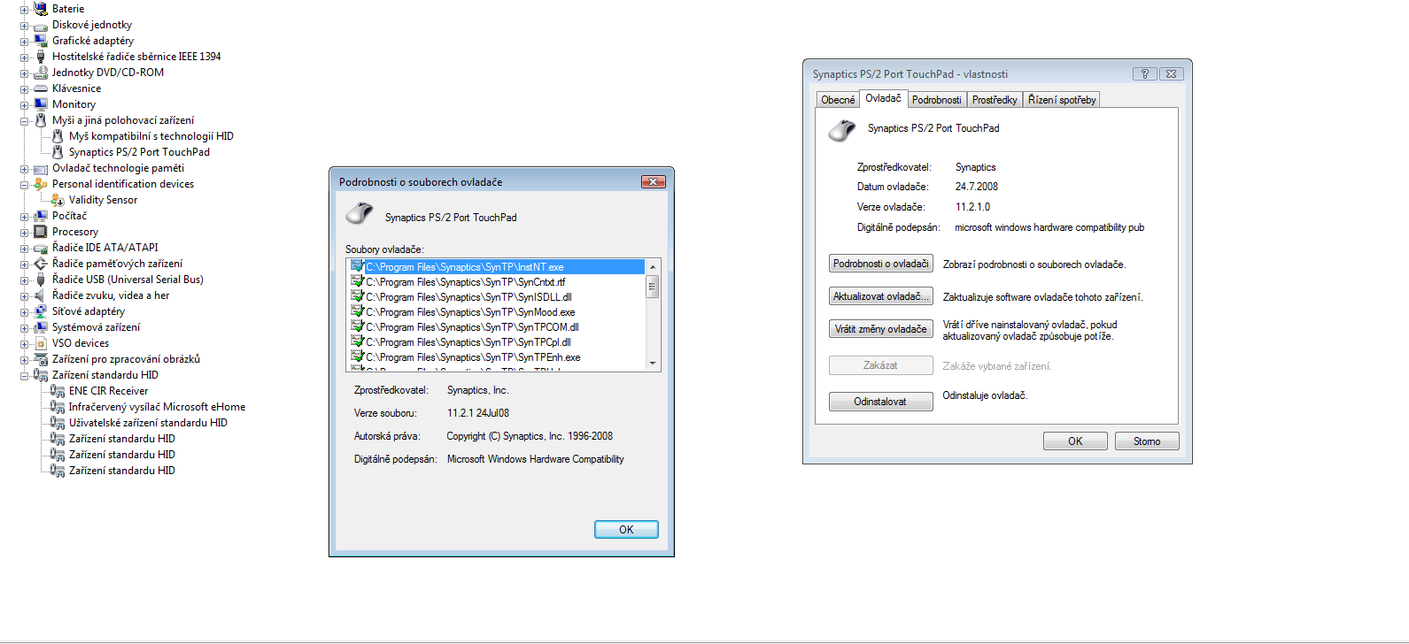Collapse the Personal identification devices node
The image size is (1409, 644).
click(x=25, y=184)
